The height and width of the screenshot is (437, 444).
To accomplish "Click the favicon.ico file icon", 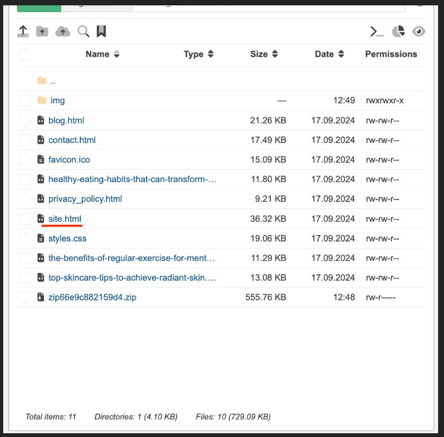I will 41,160.
